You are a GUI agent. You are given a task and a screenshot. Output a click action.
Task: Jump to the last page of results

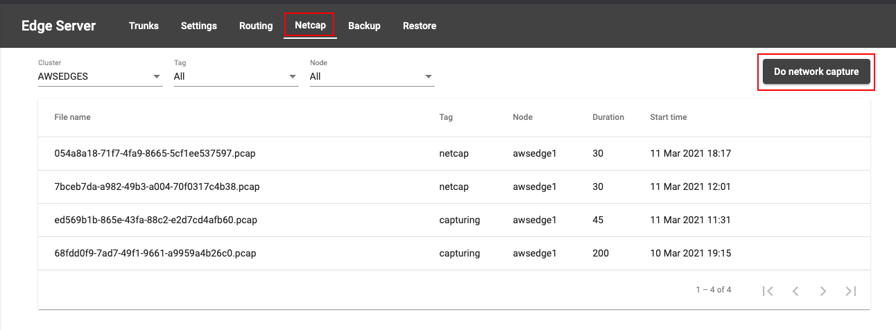(x=851, y=291)
